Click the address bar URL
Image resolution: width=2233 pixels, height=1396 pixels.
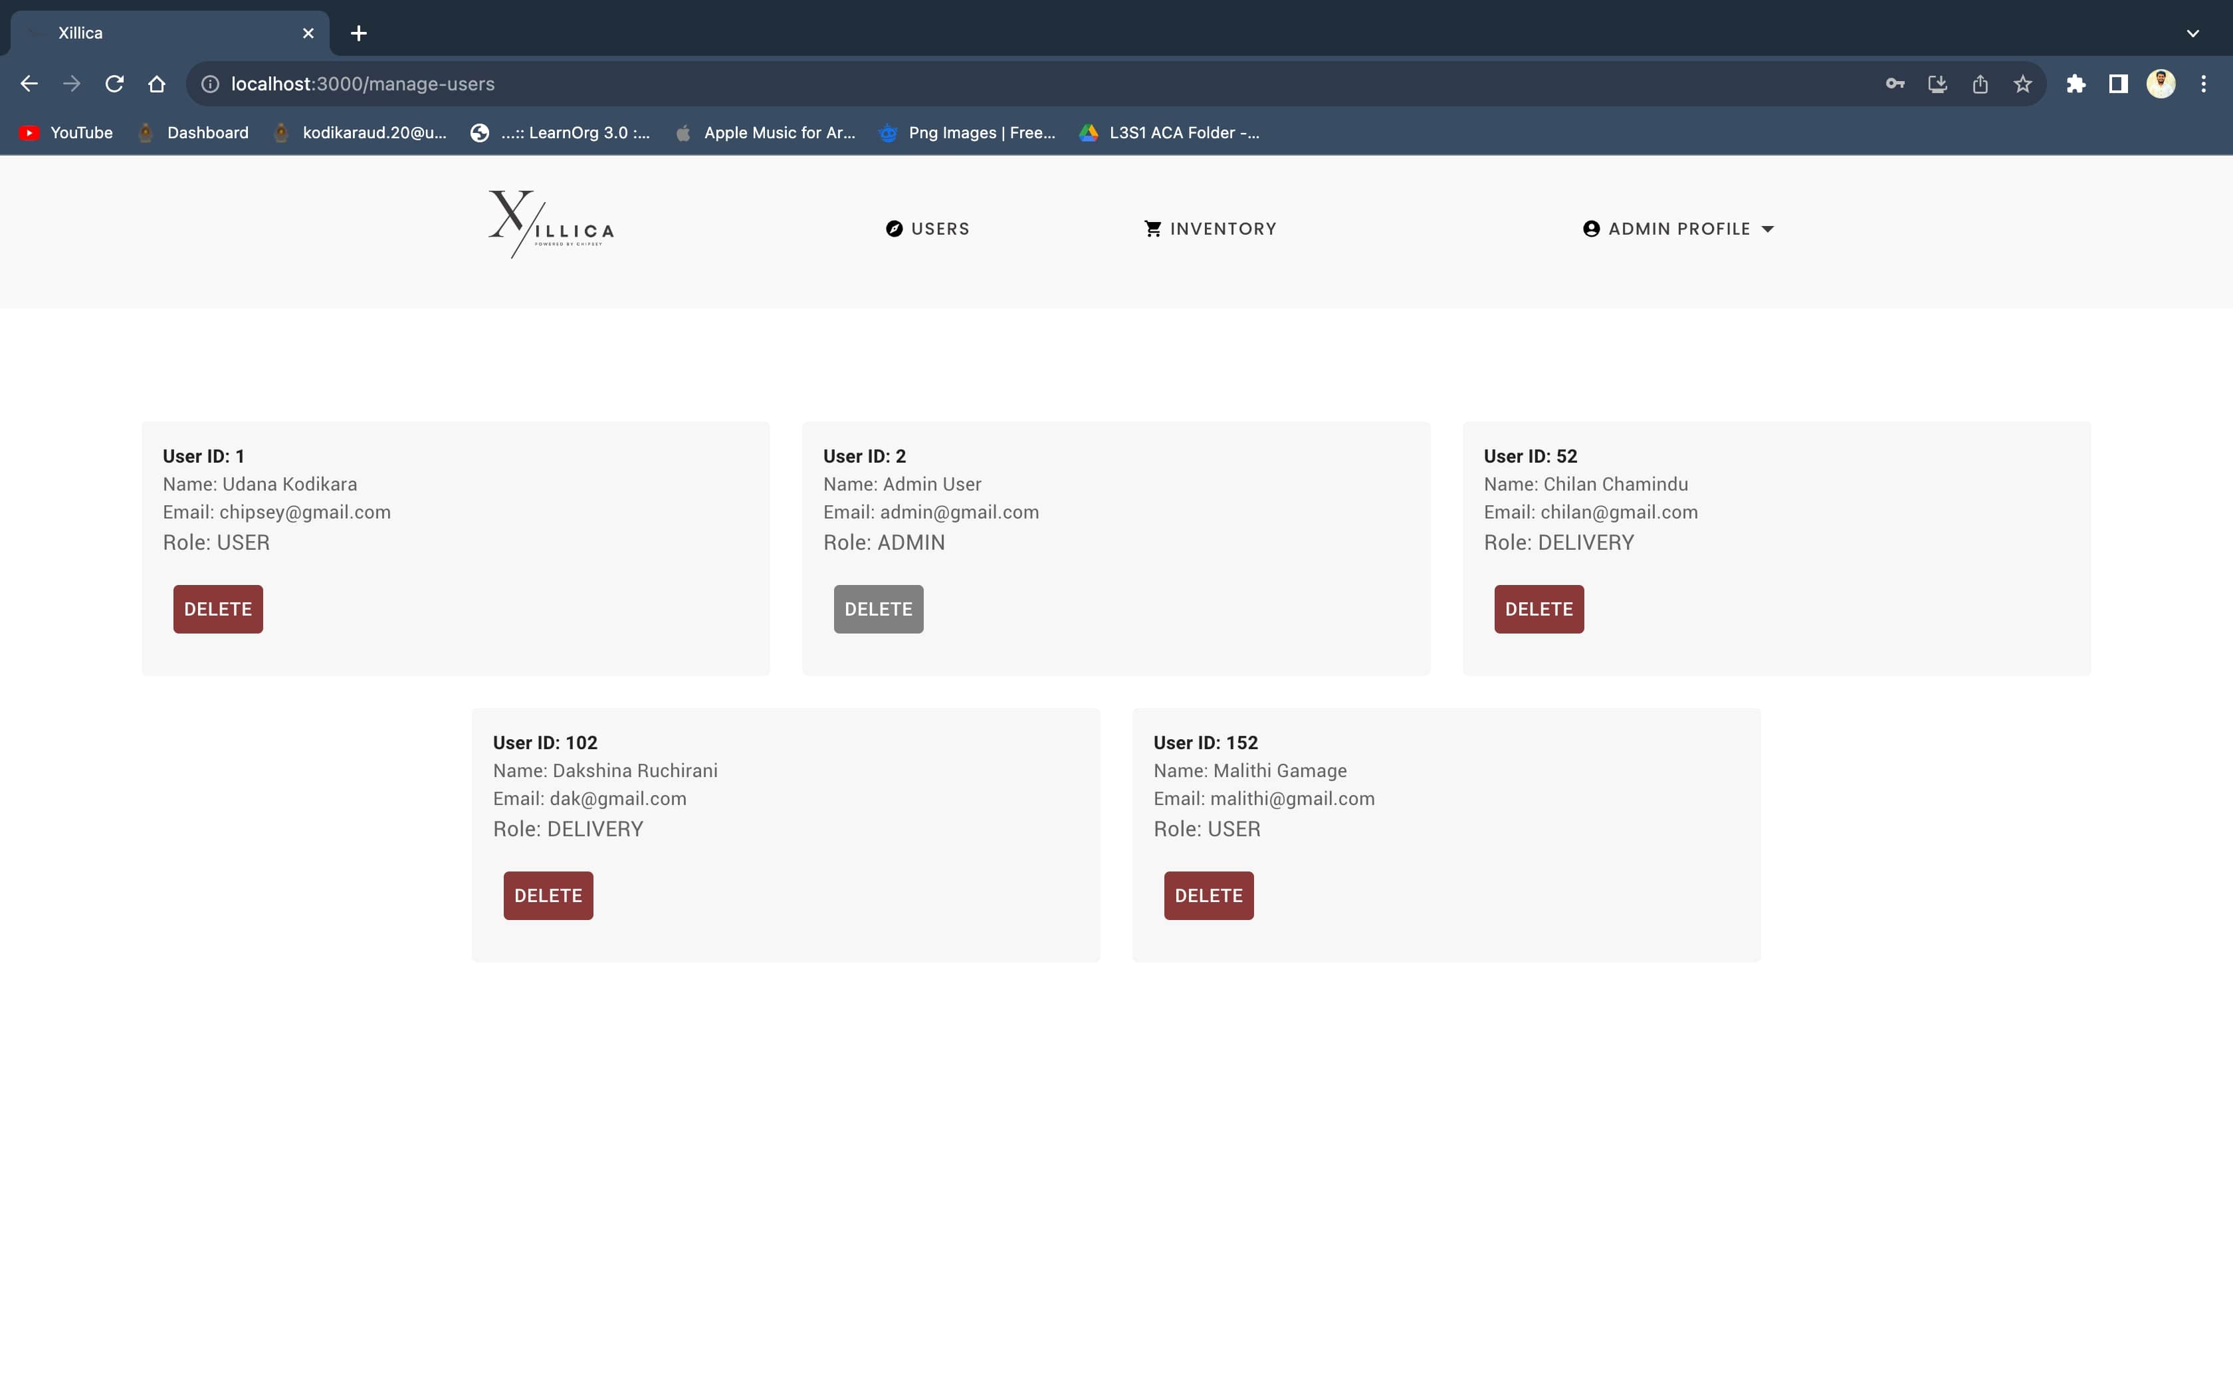363,84
